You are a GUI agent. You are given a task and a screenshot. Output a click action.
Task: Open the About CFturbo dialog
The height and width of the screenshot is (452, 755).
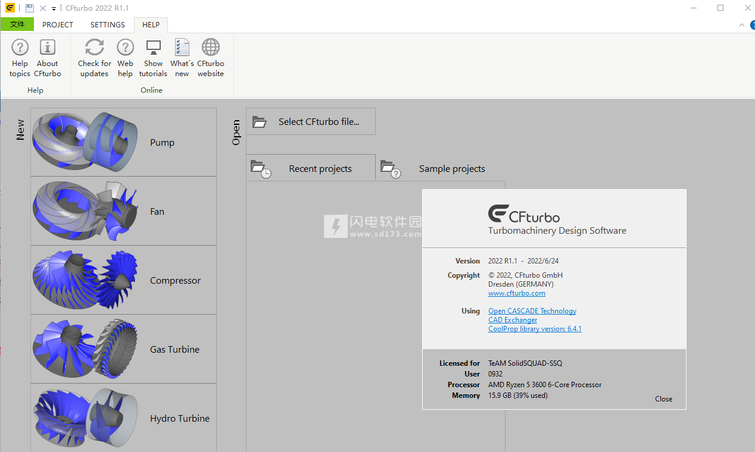48,58
